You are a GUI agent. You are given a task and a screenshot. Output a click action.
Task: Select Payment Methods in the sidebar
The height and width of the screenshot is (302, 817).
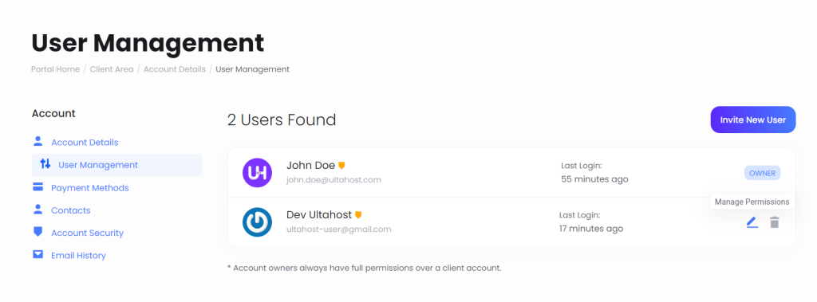point(89,187)
